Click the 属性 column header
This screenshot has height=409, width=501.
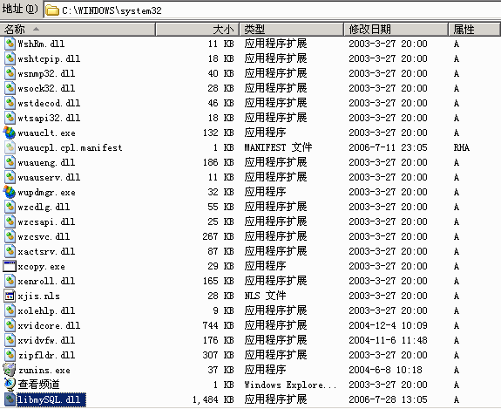[474, 30]
